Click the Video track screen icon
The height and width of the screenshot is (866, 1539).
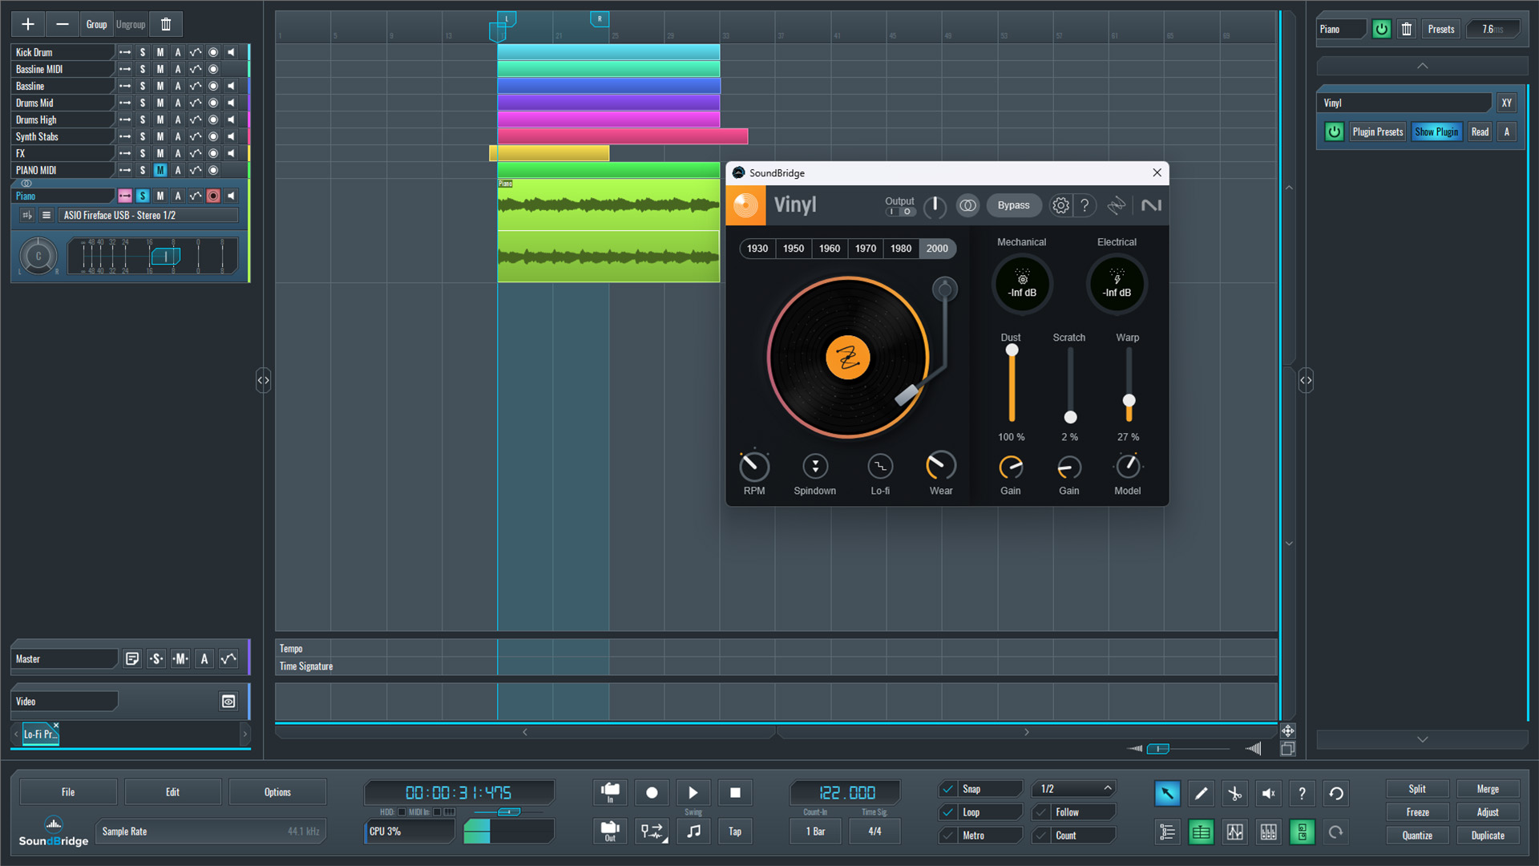tap(228, 702)
